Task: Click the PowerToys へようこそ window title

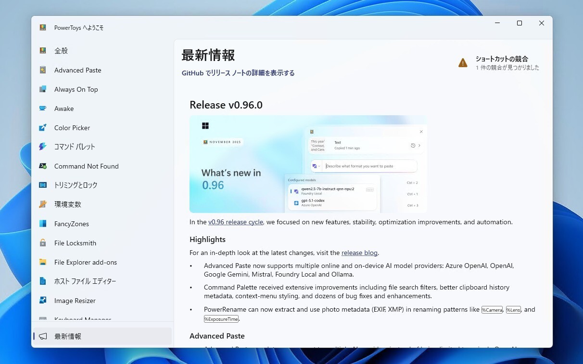Action: [79, 27]
